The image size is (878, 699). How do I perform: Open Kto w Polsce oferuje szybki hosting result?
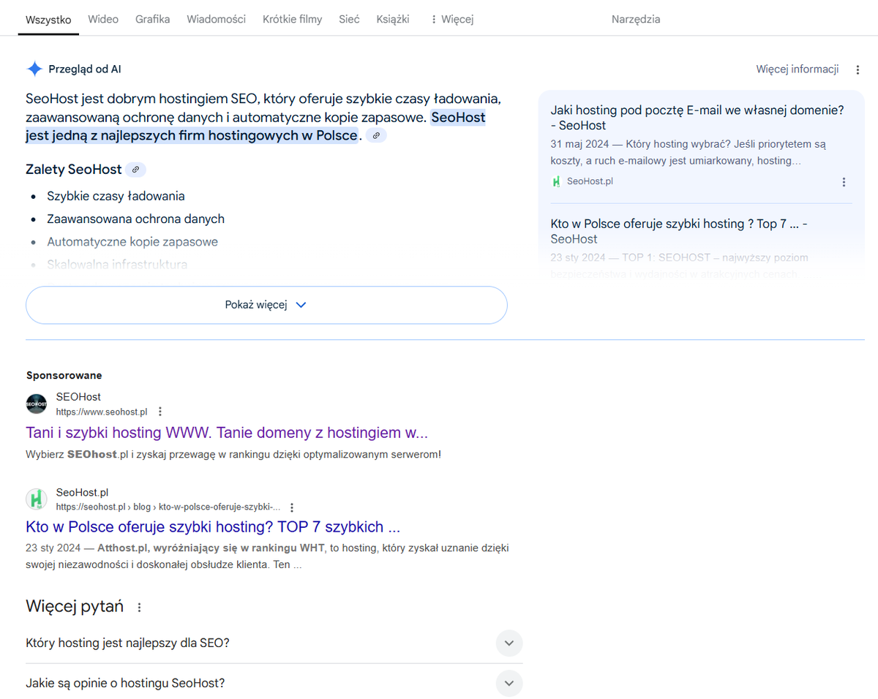pos(212,527)
